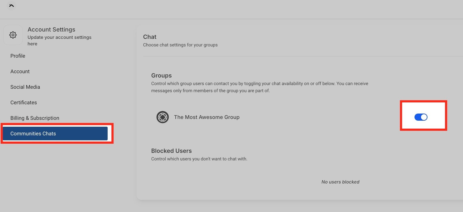Image resolution: width=463 pixels, height=212 pixels.
Task: Select Certificates in the sidebar
Action: [23, 103]
